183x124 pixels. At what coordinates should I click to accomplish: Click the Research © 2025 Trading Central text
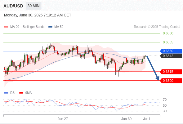pyautogui.click(x=157, y=27)
